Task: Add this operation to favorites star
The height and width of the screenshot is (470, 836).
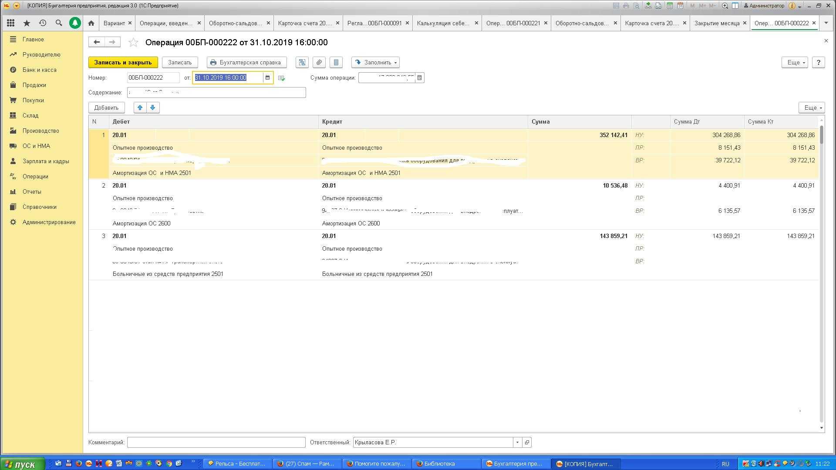Action: click(x=133, y=42)
